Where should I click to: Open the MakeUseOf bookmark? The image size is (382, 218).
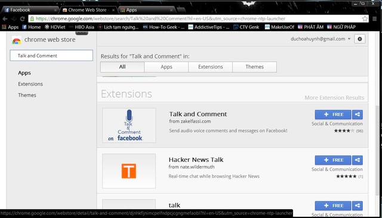click(279, 27)
